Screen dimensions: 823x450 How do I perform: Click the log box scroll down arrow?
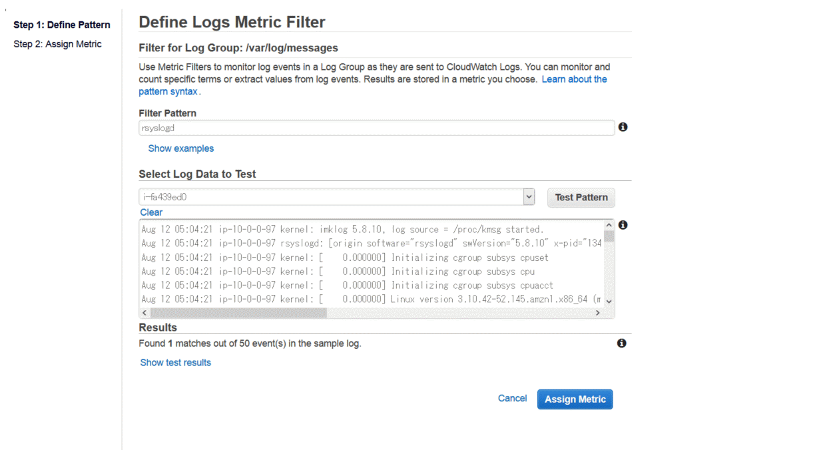point(609,302)
